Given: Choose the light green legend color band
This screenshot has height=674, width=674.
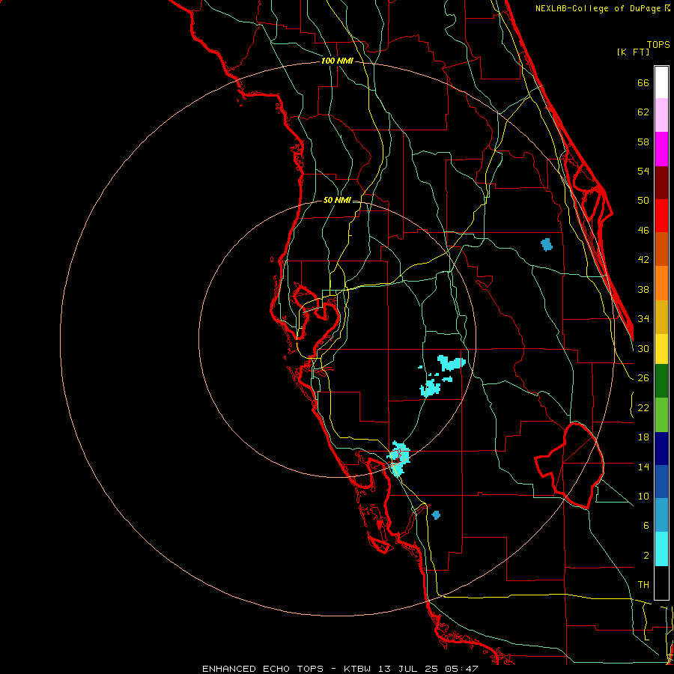Looking at the screenshot, I should 661,415.
